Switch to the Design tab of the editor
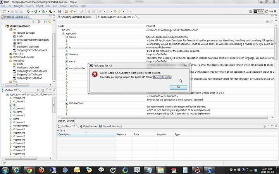Screen dimensions: 279x174 [x=62, y=121]
